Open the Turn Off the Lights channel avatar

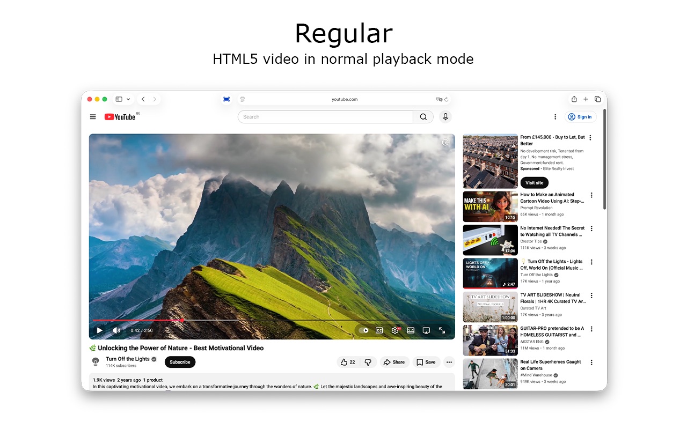(x=96, y=362)
